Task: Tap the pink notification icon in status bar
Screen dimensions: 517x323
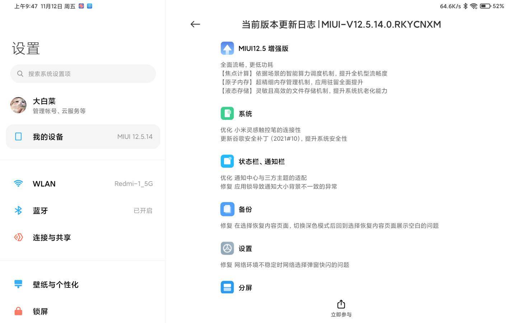Action: 81,6
